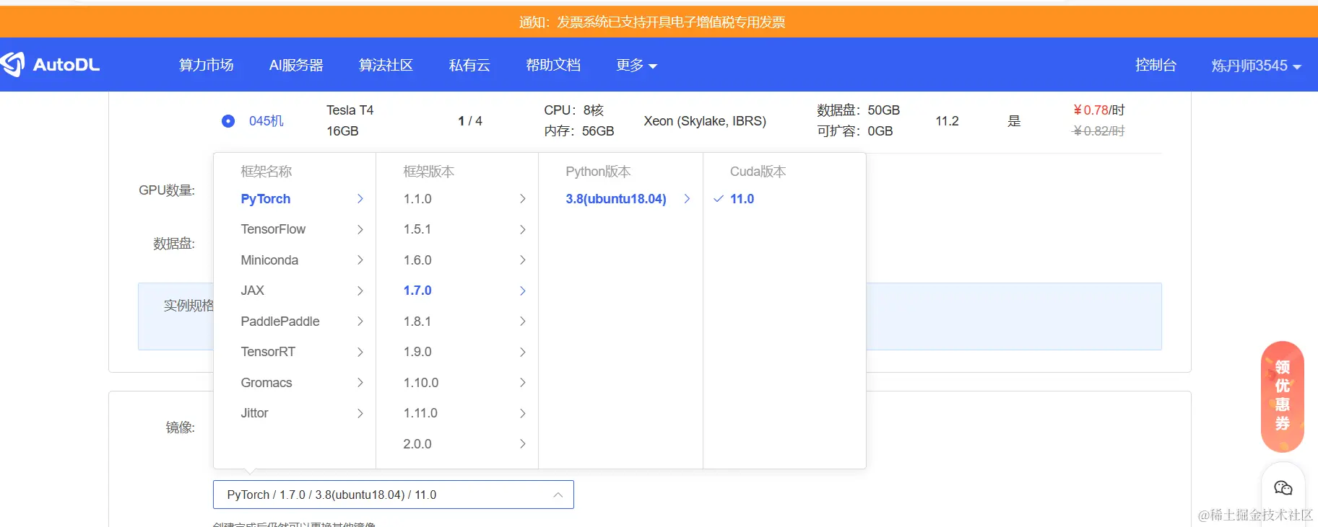Choose framework version 1.6.0
This screenshot has height=527, width=1318.
pyautogui.click(x=417, y=260)
